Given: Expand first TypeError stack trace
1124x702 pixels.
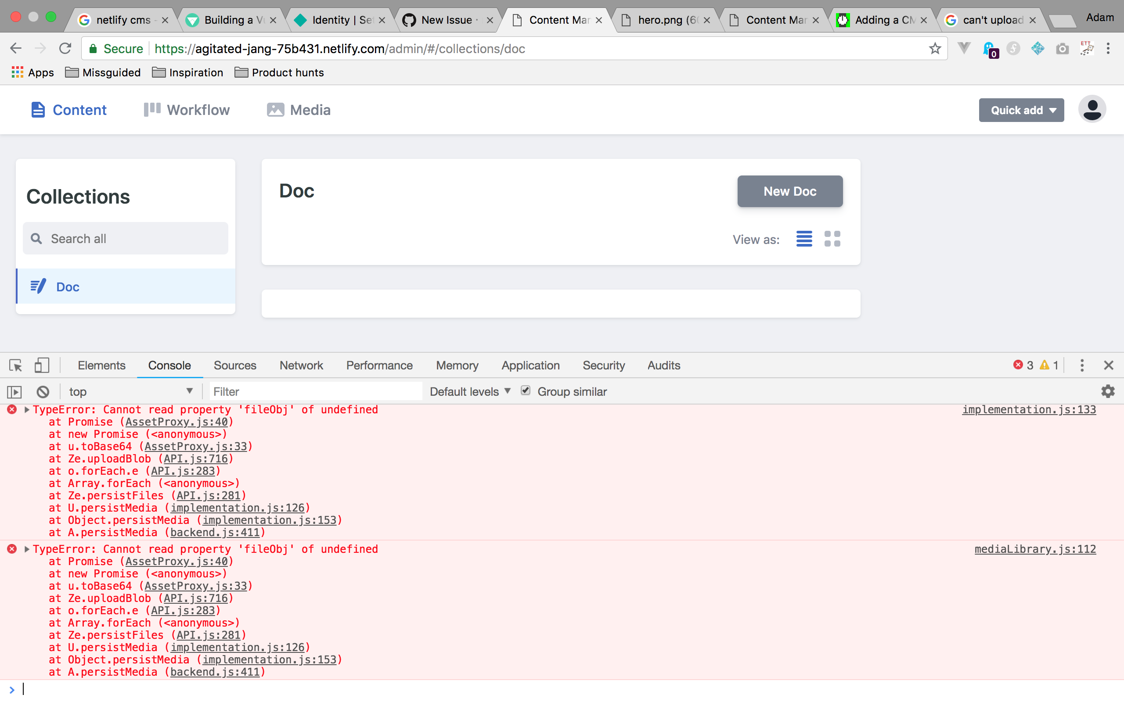Looking at the screenshot, I should click(26, 409).
